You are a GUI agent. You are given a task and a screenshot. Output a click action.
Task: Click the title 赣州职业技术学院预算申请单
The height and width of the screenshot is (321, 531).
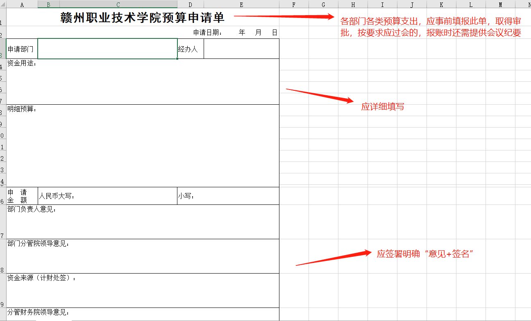(x=143, y=18)
